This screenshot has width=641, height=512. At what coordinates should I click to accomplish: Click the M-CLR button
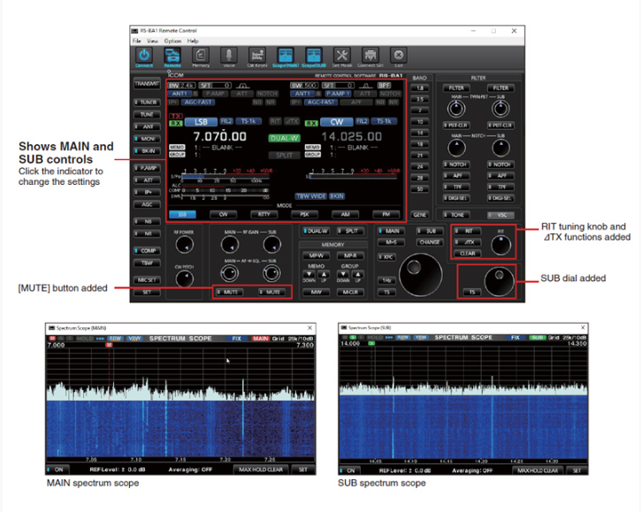[350, 292]
